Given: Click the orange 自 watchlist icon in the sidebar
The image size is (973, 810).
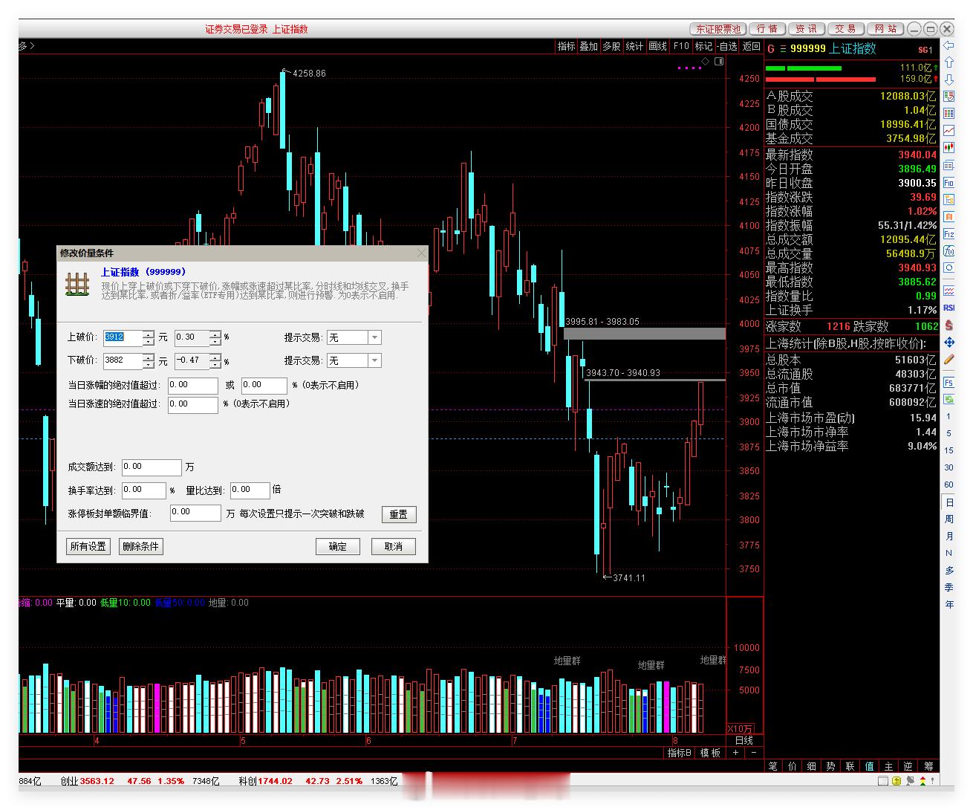Looking at the screenshot, I should click(x=948, y=217).
